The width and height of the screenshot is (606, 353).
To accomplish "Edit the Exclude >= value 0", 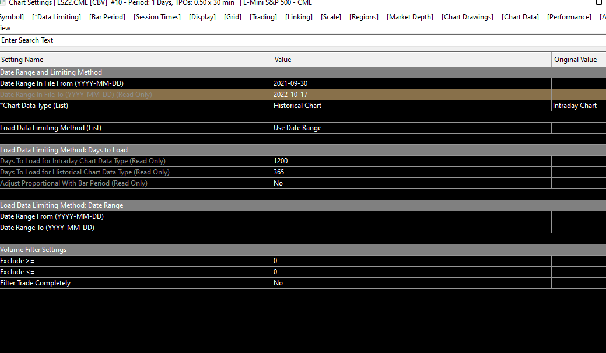I will coord(412,261).
